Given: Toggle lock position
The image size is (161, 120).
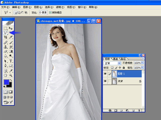Looking at the screenshot, I should point(120,67).
